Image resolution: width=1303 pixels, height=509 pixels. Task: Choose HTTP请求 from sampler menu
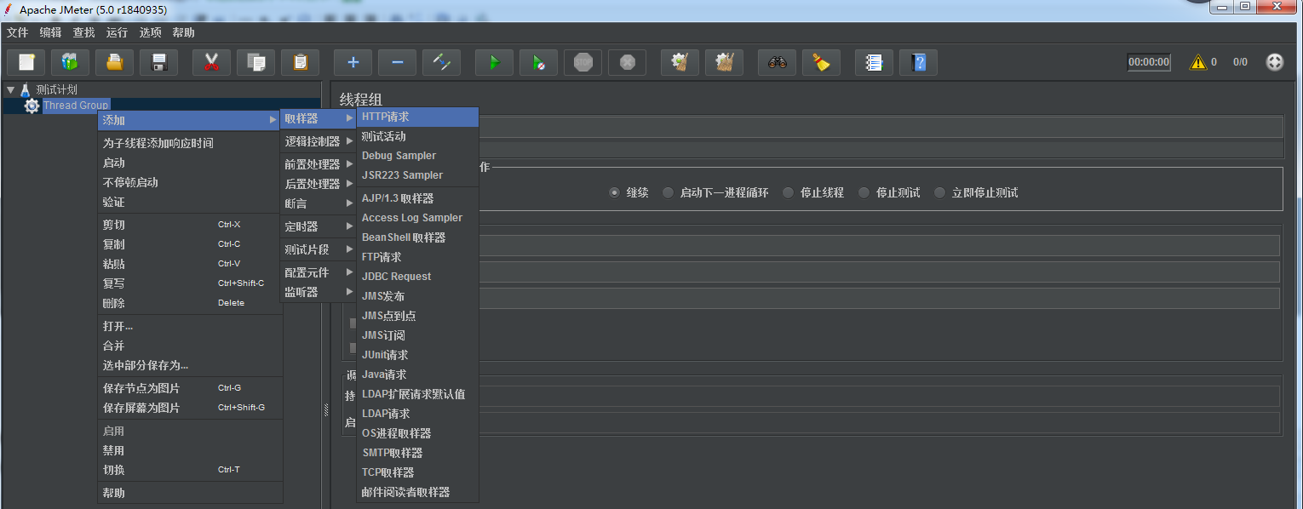point(417,117)
